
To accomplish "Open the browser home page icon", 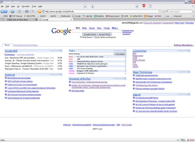I will [x=19, y=11].
